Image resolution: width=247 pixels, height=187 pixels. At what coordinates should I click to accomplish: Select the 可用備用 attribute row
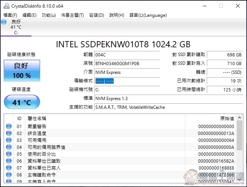(x=120, y=140)
